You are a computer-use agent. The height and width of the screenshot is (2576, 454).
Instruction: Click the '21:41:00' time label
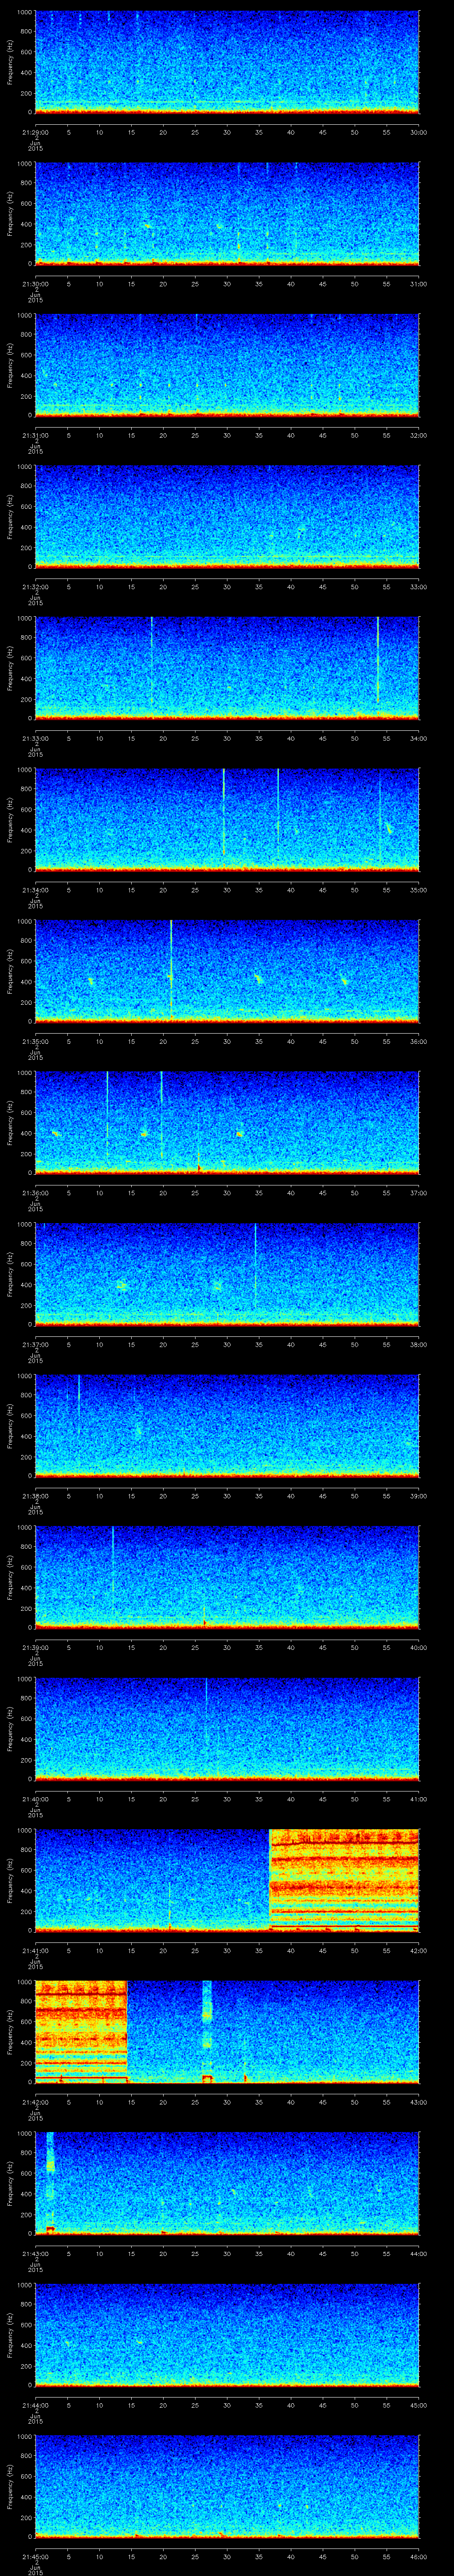(x=35, y=1950)
